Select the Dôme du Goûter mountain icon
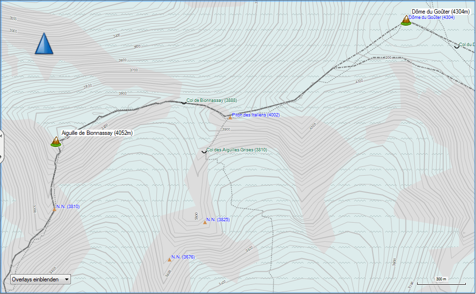The height and width of the screenshot is (294, 476). [x=406, y=20]
